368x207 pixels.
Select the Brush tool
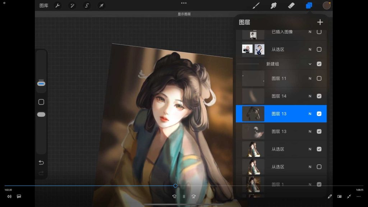click(x=256, y=5)
